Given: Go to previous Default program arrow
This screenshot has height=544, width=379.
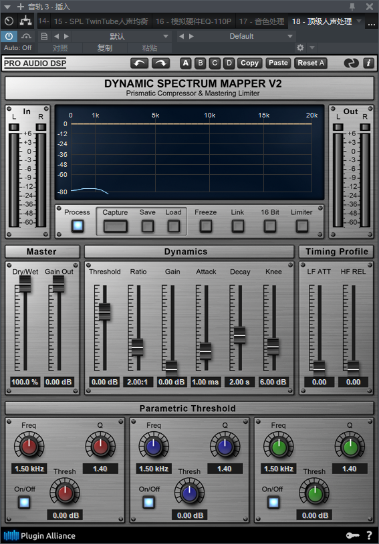Looking at the screenshot, I should pos(181,36).
